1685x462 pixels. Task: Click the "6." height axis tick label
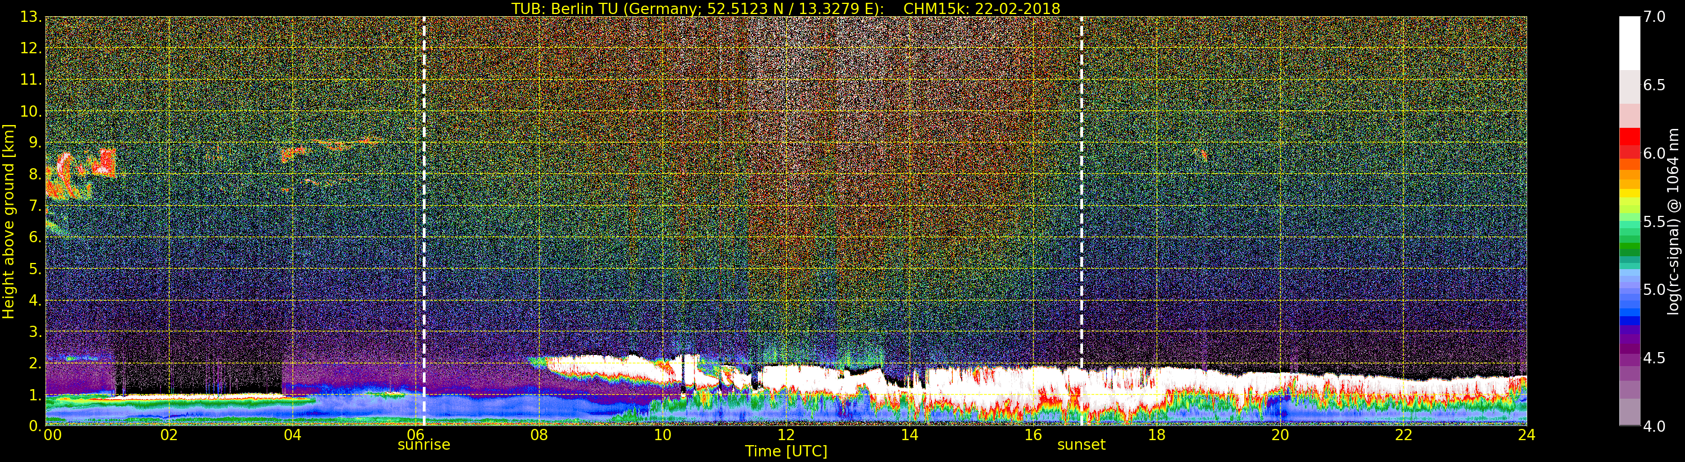35,237
